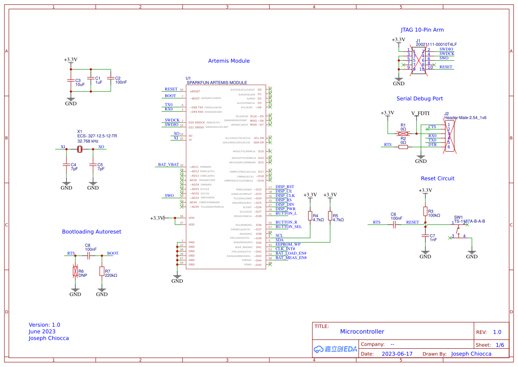Click the 嘉立创EDA logo in title block
Viewport: 518px width, 367px height.
click(x=335, y=349)
